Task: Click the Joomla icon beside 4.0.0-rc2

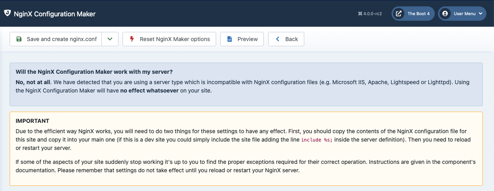Action: pyautogui.click(x=360, y=14)
